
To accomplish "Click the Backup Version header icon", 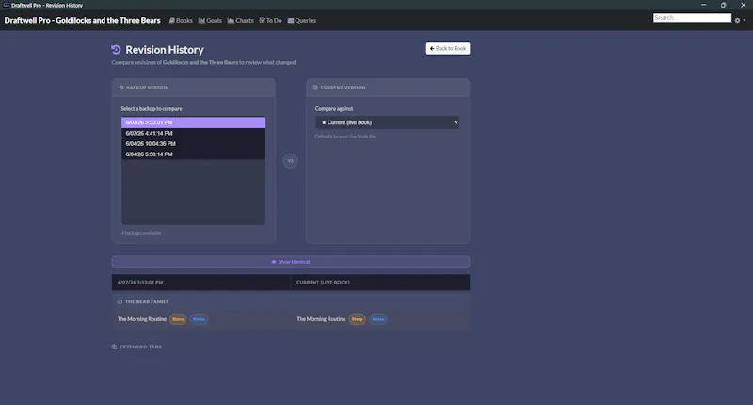I will (x=121, y=88).
